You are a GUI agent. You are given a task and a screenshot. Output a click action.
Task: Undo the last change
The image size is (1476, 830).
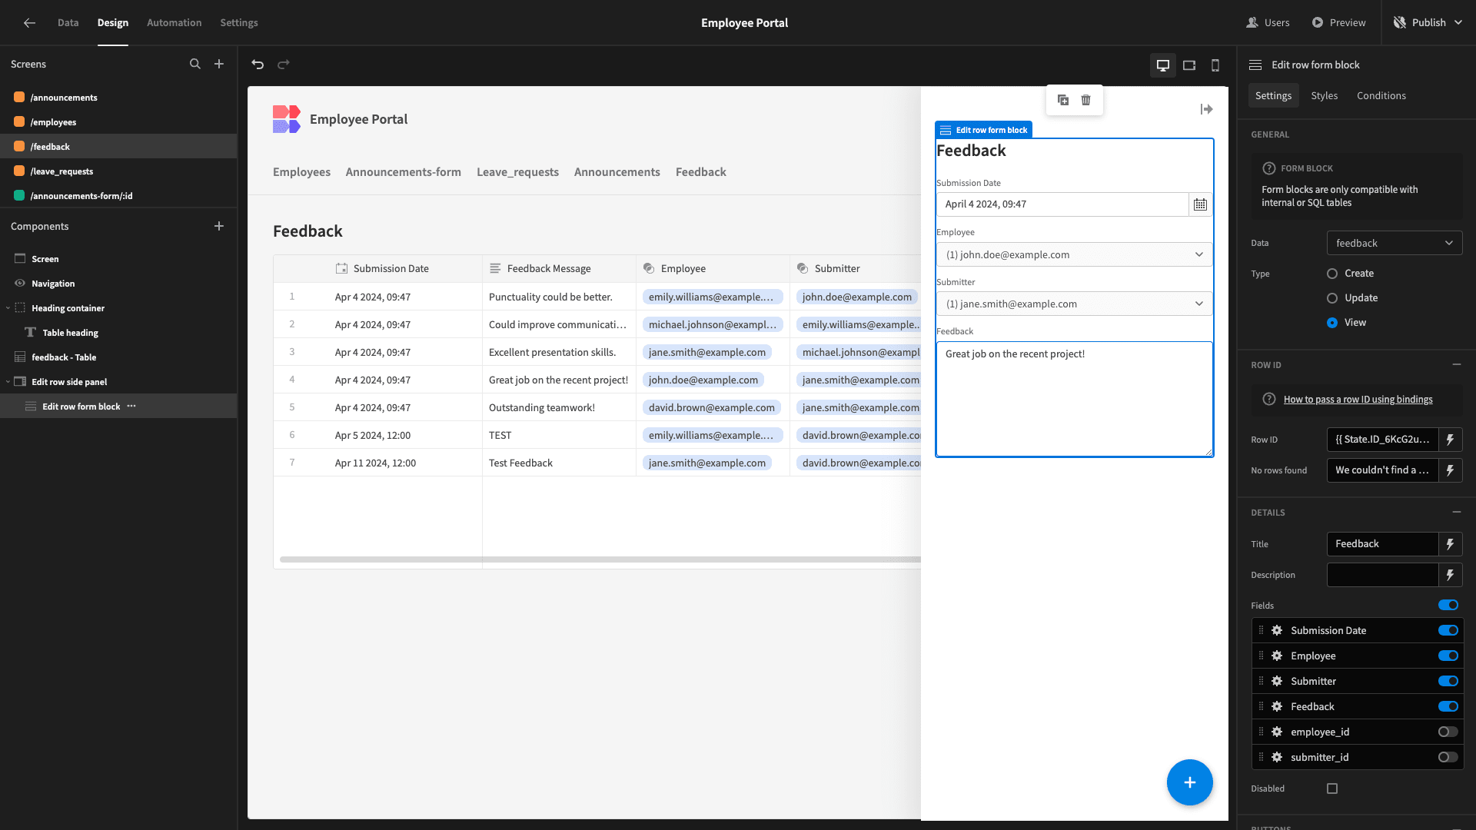(x=258, y=65)
